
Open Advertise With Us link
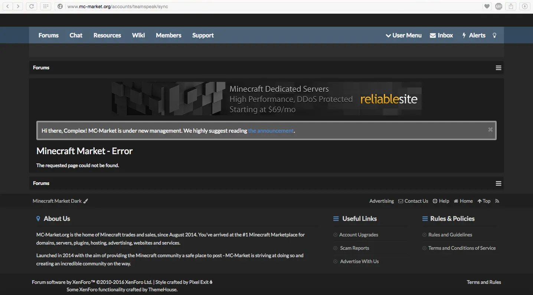(x=359, y=261)
